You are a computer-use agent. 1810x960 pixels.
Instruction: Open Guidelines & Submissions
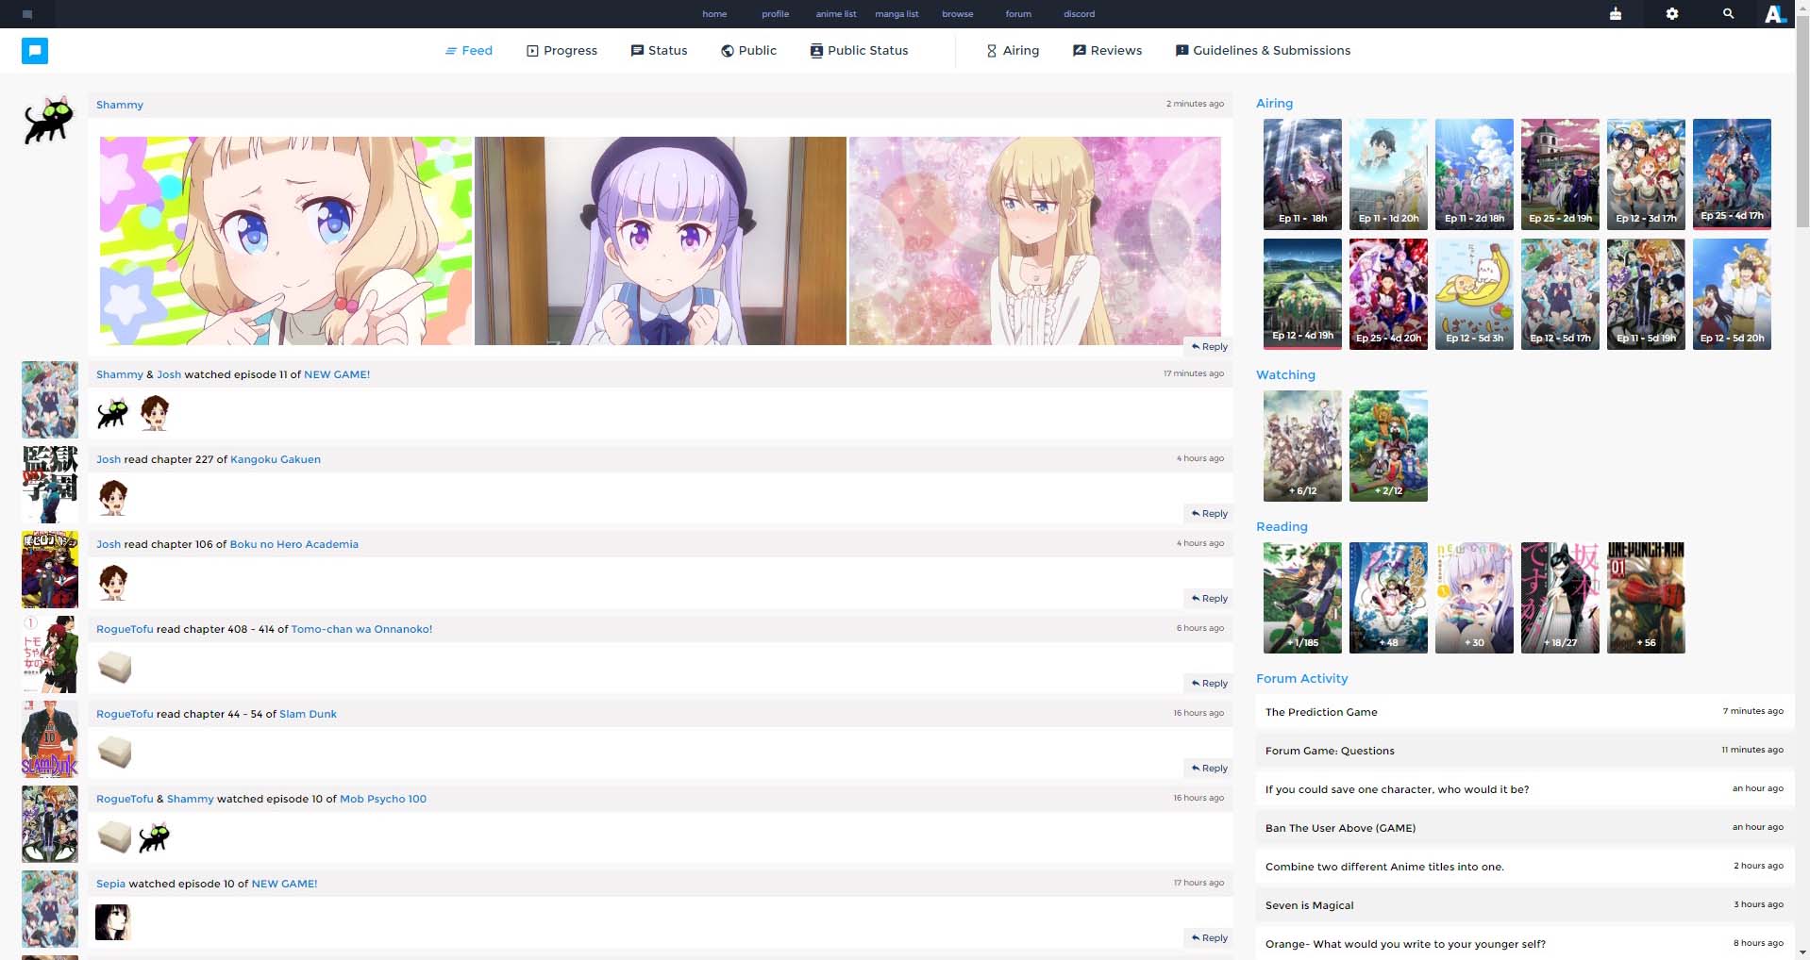pos(1263,51)
